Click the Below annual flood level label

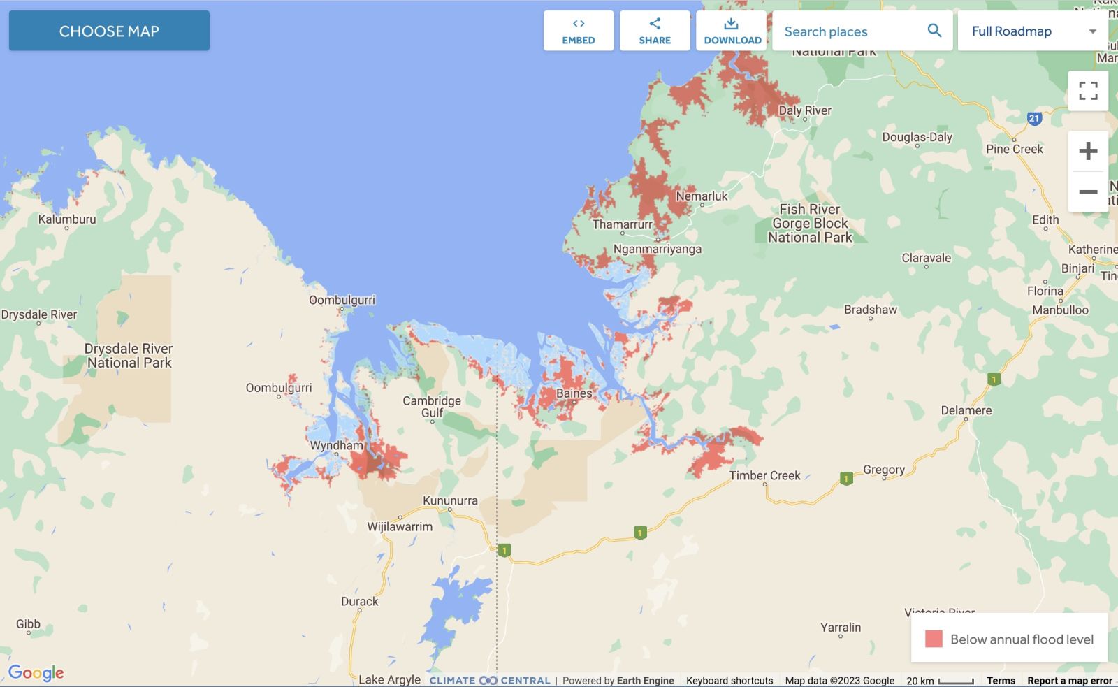point(1022,639)
